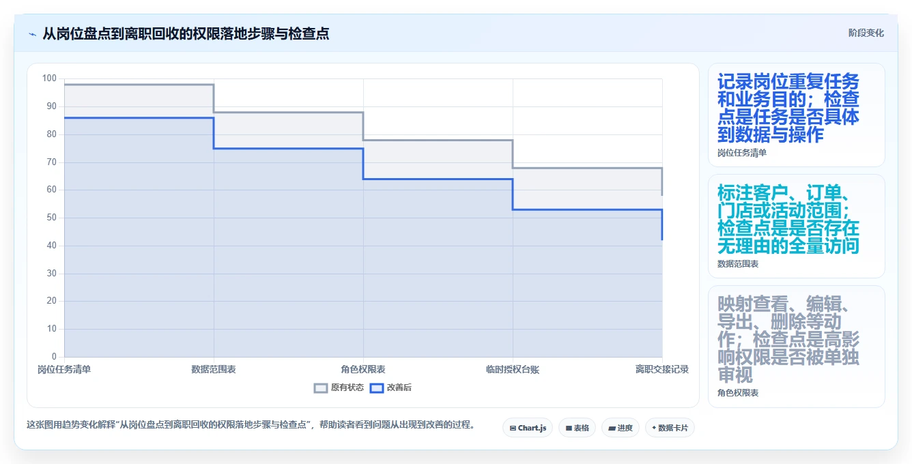This screenshot has width=912, height=464.
Task: Click the y-axis value 100
Action: (x=50, y=78)
